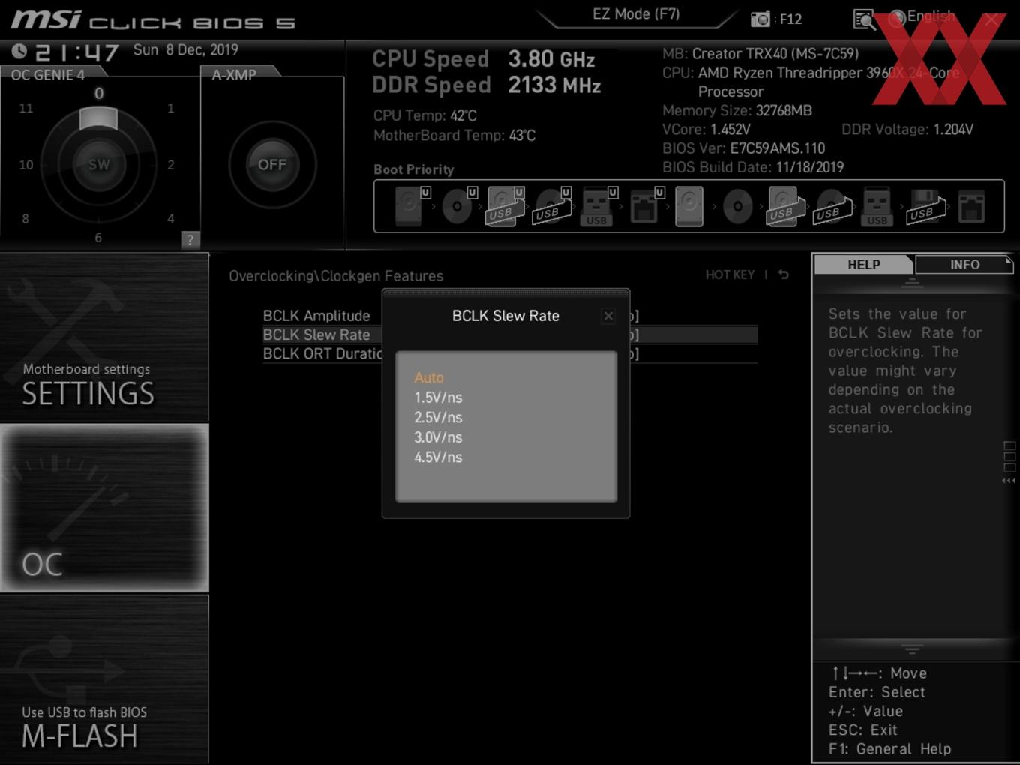The height and width of the screenshot is (765, 1020).
Task: Select the USB floppy boot device icon
Action: pos(926,206)
